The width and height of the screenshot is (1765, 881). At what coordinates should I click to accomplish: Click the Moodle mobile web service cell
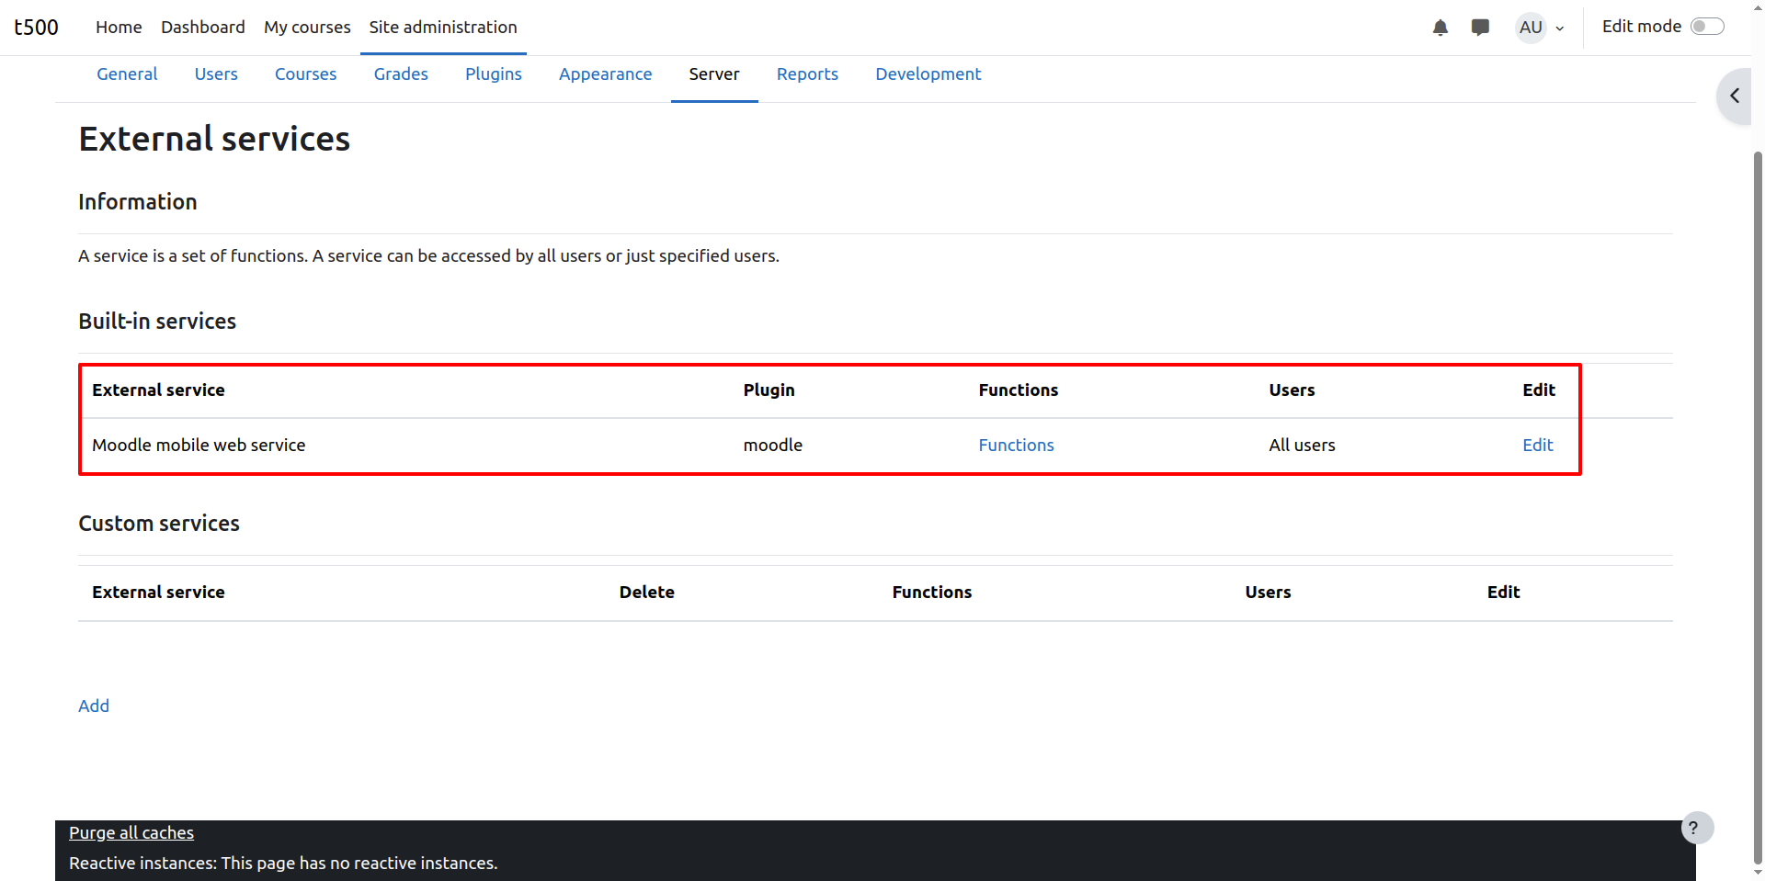(199, 446)
